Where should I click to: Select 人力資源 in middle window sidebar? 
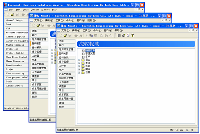39,72
